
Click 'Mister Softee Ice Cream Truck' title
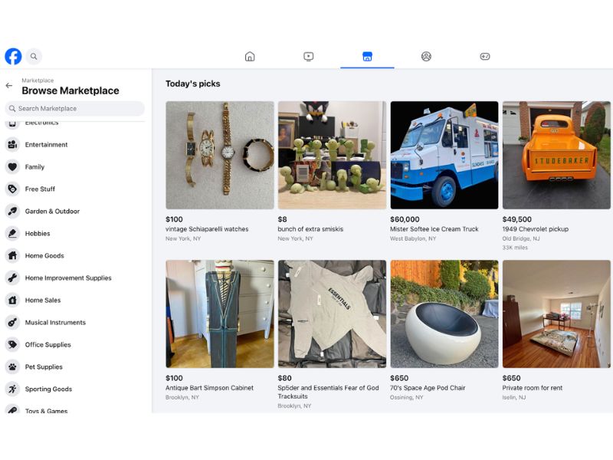[434, 229]
